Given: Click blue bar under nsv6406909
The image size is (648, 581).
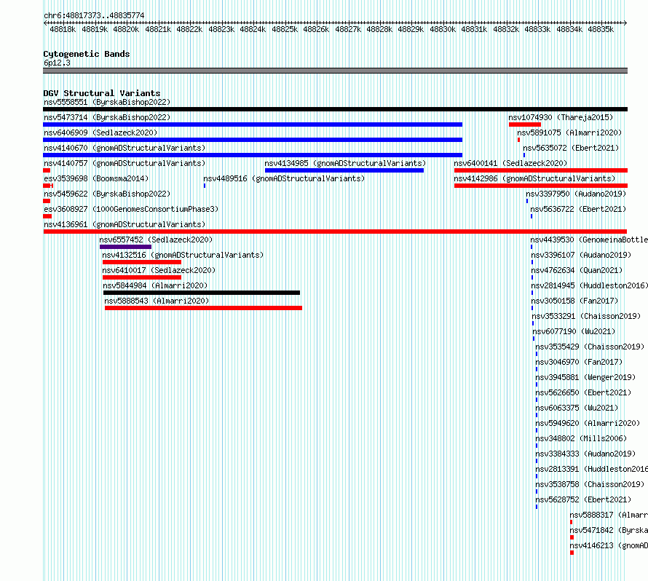Looking at the screenshot, I should 253,140.
